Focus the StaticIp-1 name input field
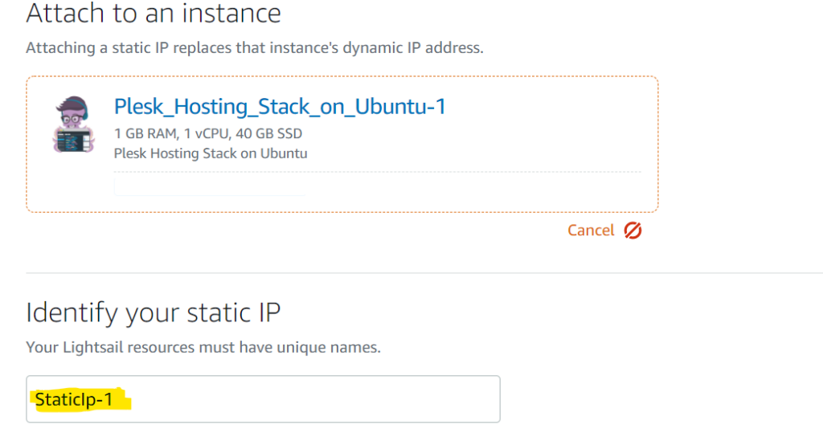The height and width of the screenshot is (441, 823). coord(263,399)
